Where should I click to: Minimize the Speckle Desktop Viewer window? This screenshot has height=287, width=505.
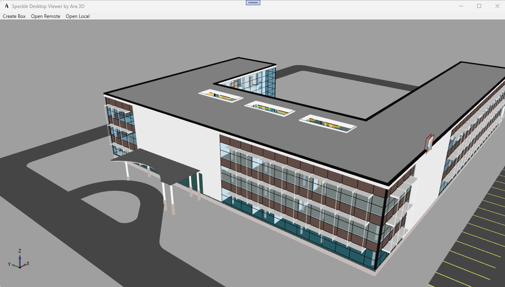(462, 6)
